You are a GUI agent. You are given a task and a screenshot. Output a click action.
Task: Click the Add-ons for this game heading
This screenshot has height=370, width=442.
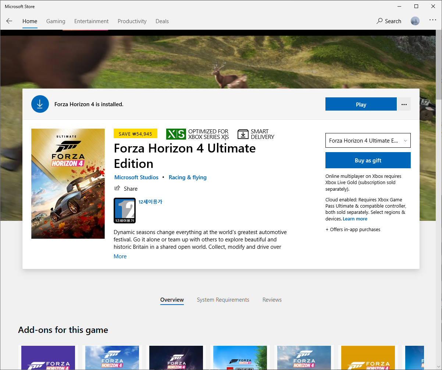(63, 330)
